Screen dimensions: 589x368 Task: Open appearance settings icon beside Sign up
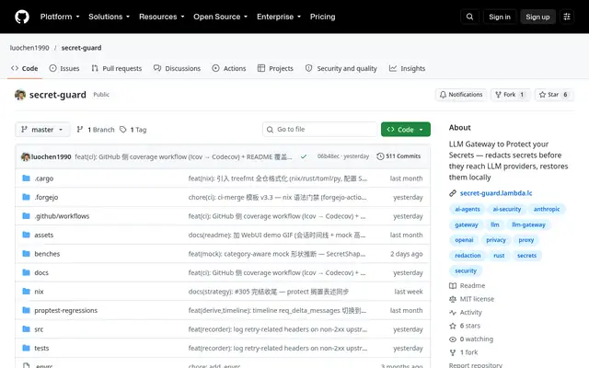(567, 17)
